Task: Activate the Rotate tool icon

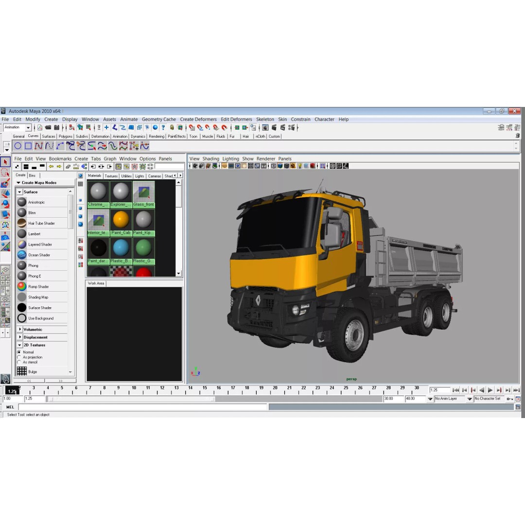Action: (x=5, y=204)
